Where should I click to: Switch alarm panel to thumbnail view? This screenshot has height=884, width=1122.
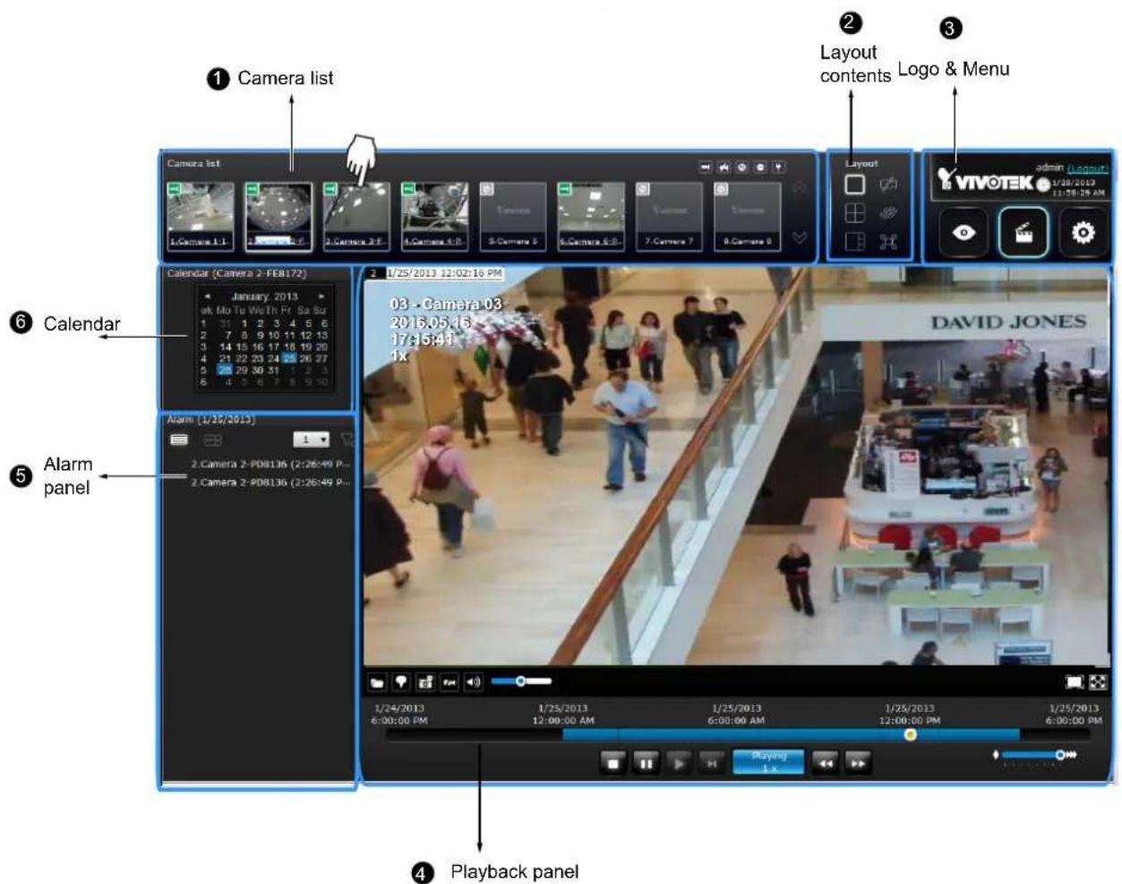pos(212,440)
